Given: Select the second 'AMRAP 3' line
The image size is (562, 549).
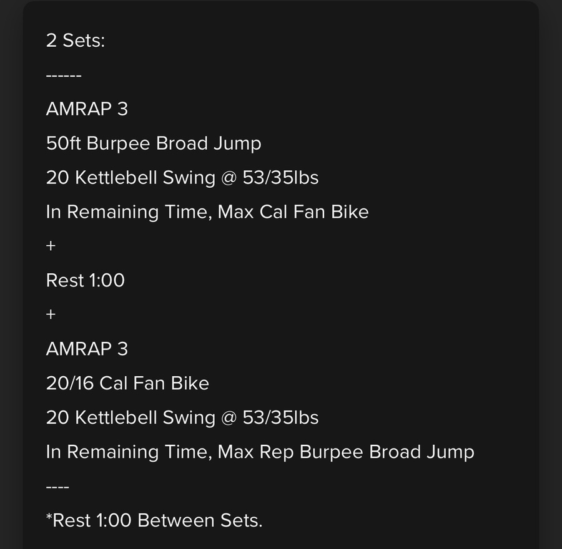Looking at the screenshot, I should [87, 349].
